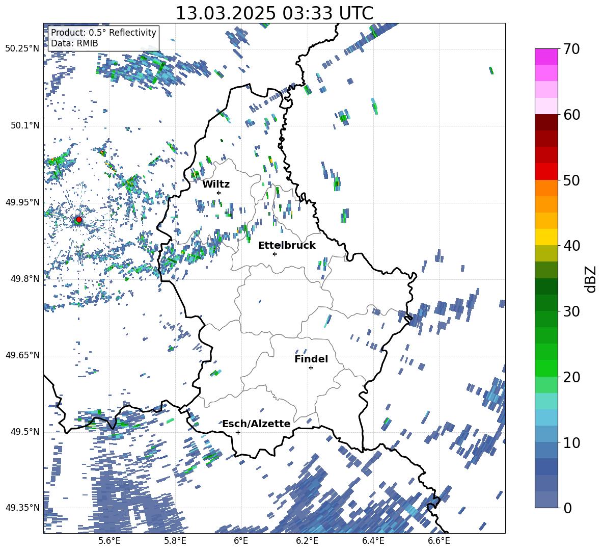Click the Wiltz station cross marker
This screenshot has height=551, width=603.
pyautogui.click(x=219, y=193)
